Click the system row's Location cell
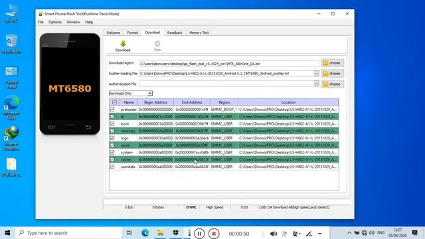The image size is (425, 239). 288,152
